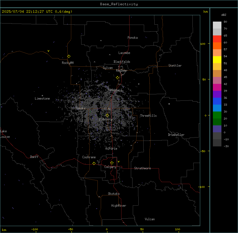Click the dBZ legend heading

(x=224, y=15)
